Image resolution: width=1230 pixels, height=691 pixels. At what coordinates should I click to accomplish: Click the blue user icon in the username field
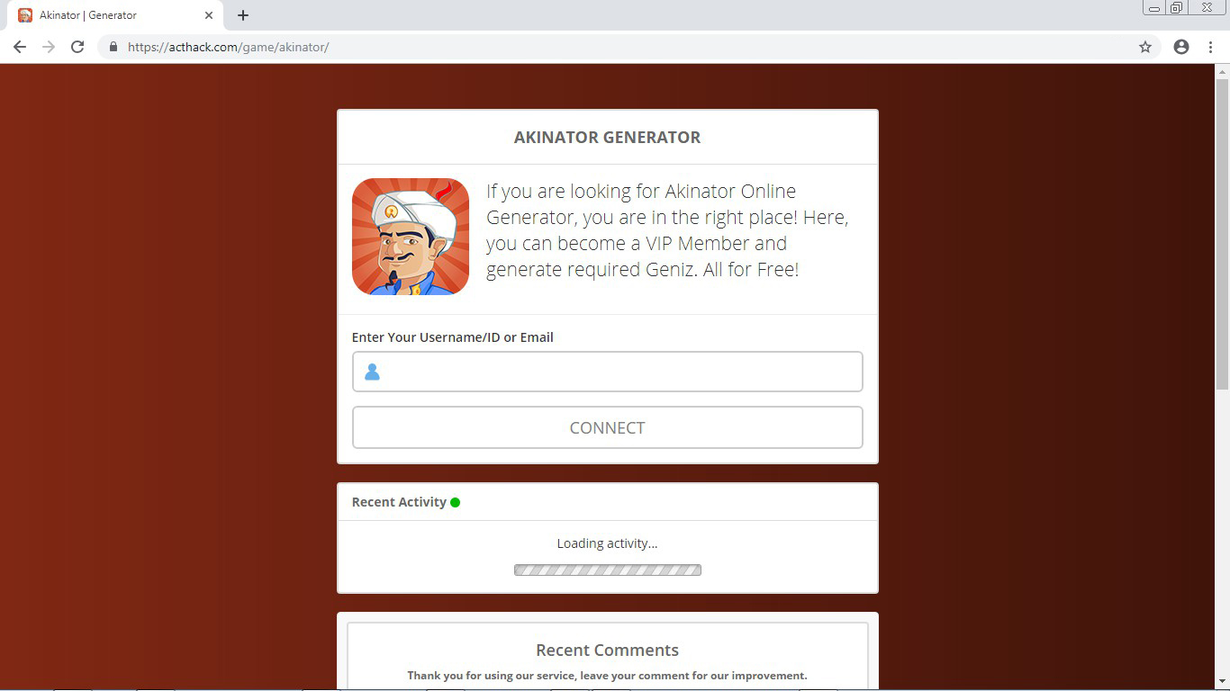coord(372,372)
